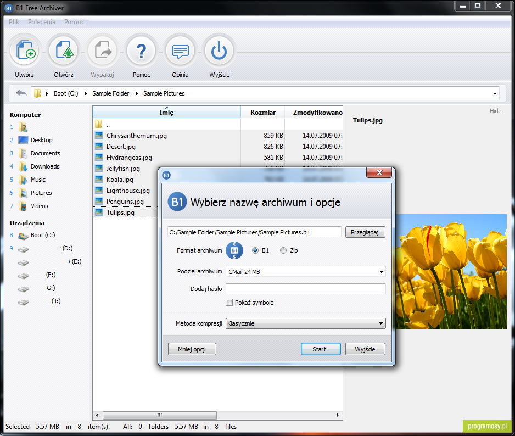The height and width of the screenshot is (436, 515).
Task: Click the Videos folder icon in sidebar
Action: (x=23, y=206)
